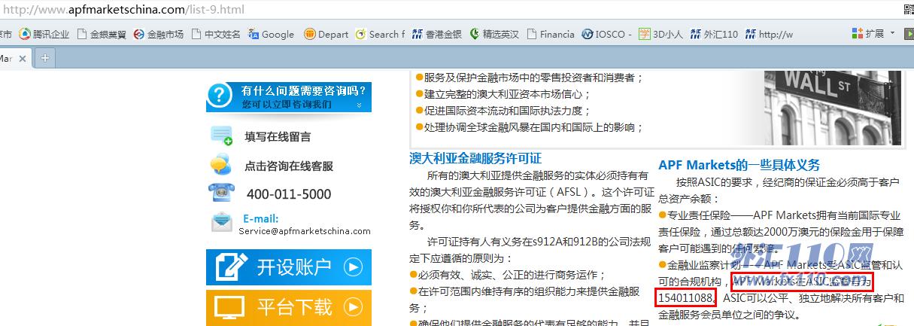Click the online customer service chat icon

[x=221, y=164]
